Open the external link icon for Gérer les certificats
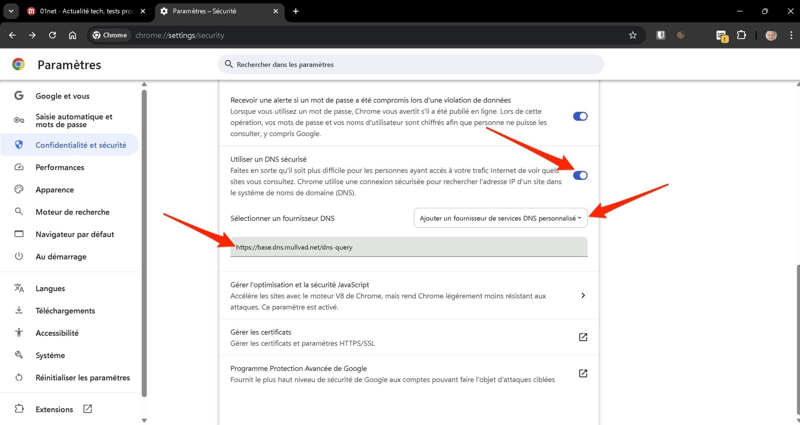 point(583,337)
